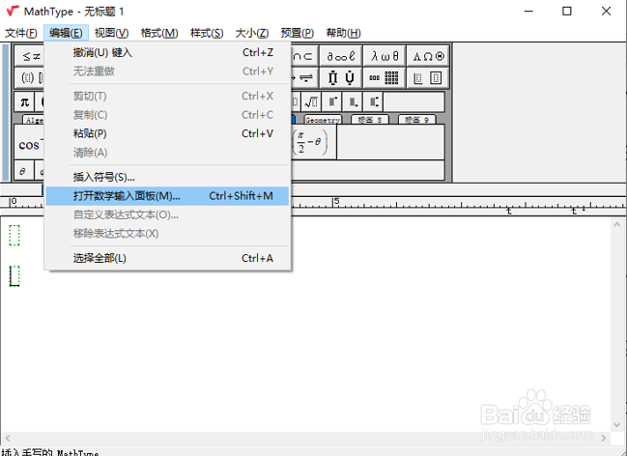Choose 撤消(U) 键入 from the edit menu
This screenshot has height=456, width=627.
(x=167, y=52)
